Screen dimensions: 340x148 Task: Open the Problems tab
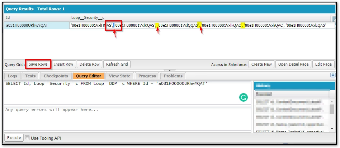[x=173, y=76]
